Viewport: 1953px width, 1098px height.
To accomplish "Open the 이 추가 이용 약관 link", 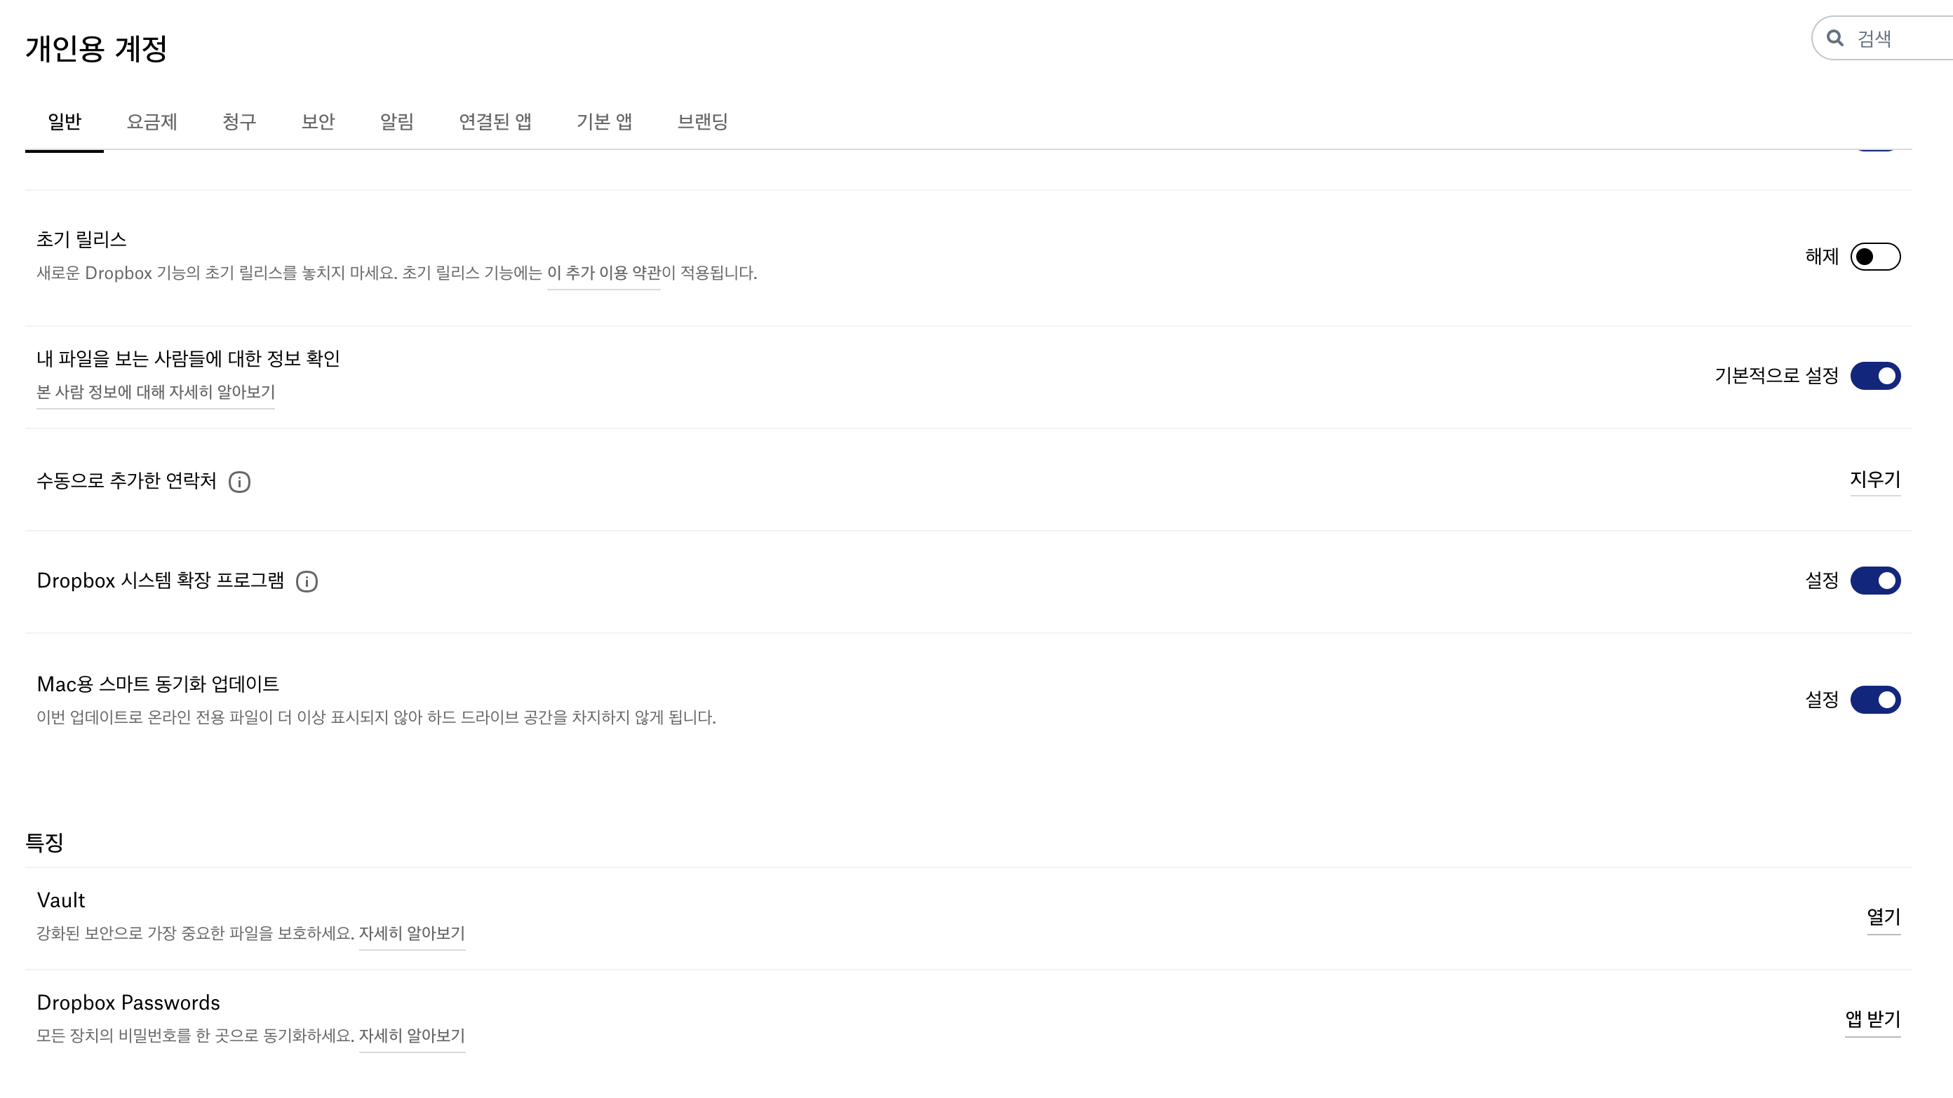I will click(x=603, y=273).
